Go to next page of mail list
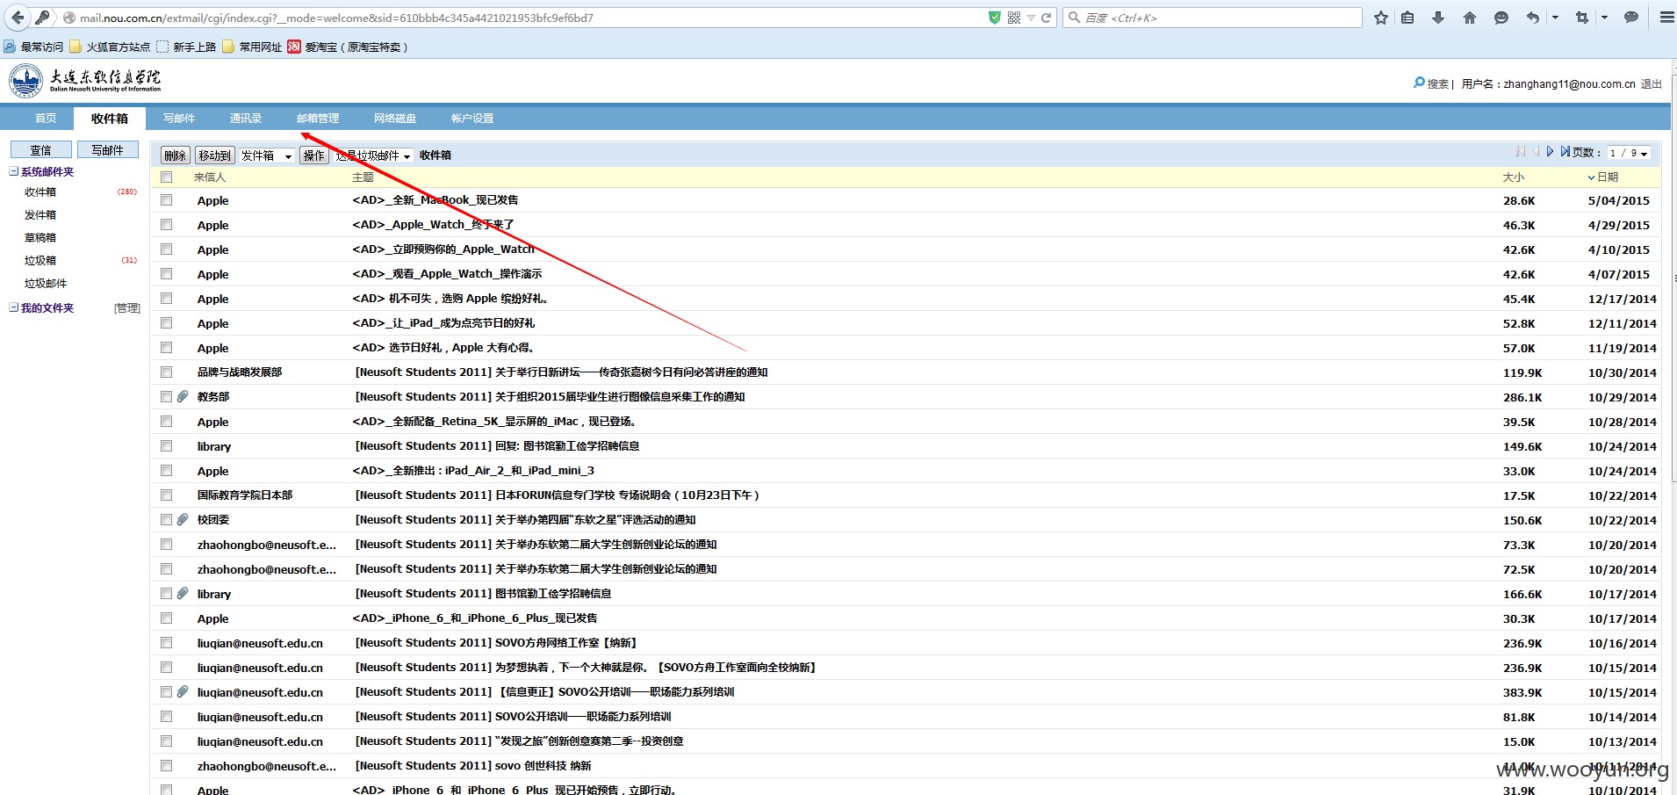 pyautogui.click(x=1551, y=152)
